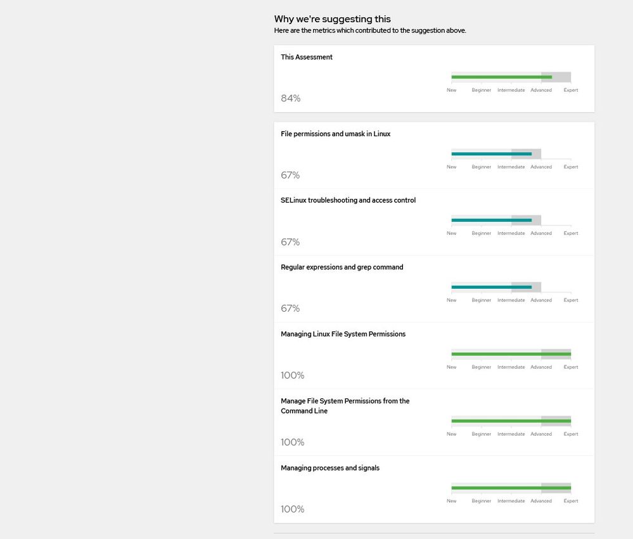Click Intermediate label under Regular expressions bar
The height and width of the screenshot is (539, 633).
coord(511,300)
